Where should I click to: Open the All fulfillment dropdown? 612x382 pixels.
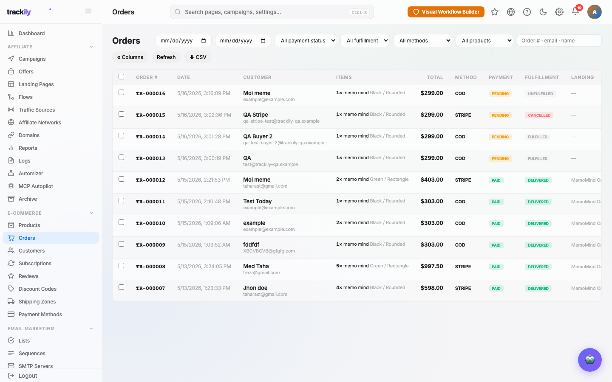click(365, 41)
